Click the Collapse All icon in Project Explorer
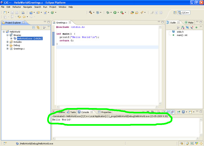 [x=34, y=27]
